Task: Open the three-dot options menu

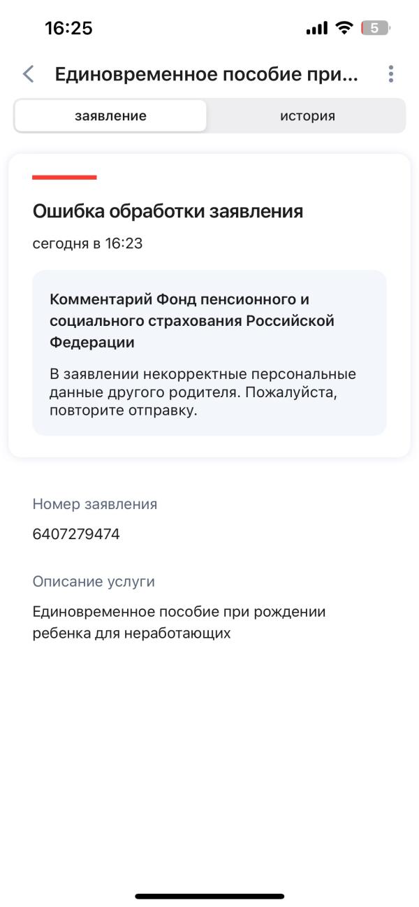Action: click(x=390, y=73)
